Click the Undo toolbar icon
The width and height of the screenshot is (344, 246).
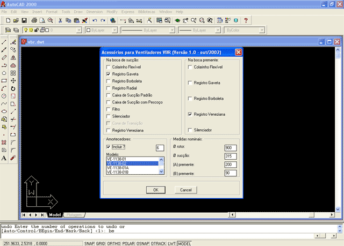click(96, 21)
